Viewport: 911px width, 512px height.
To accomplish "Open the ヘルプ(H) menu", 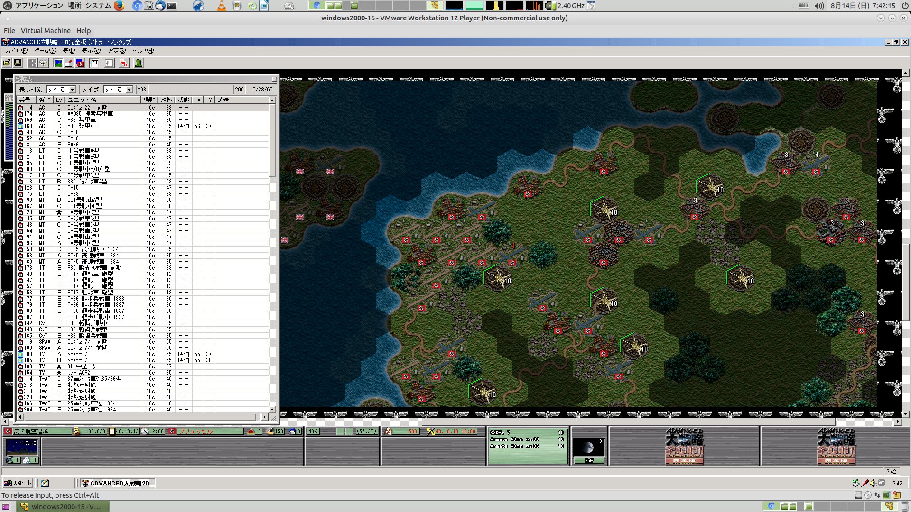I will (143, 51).
